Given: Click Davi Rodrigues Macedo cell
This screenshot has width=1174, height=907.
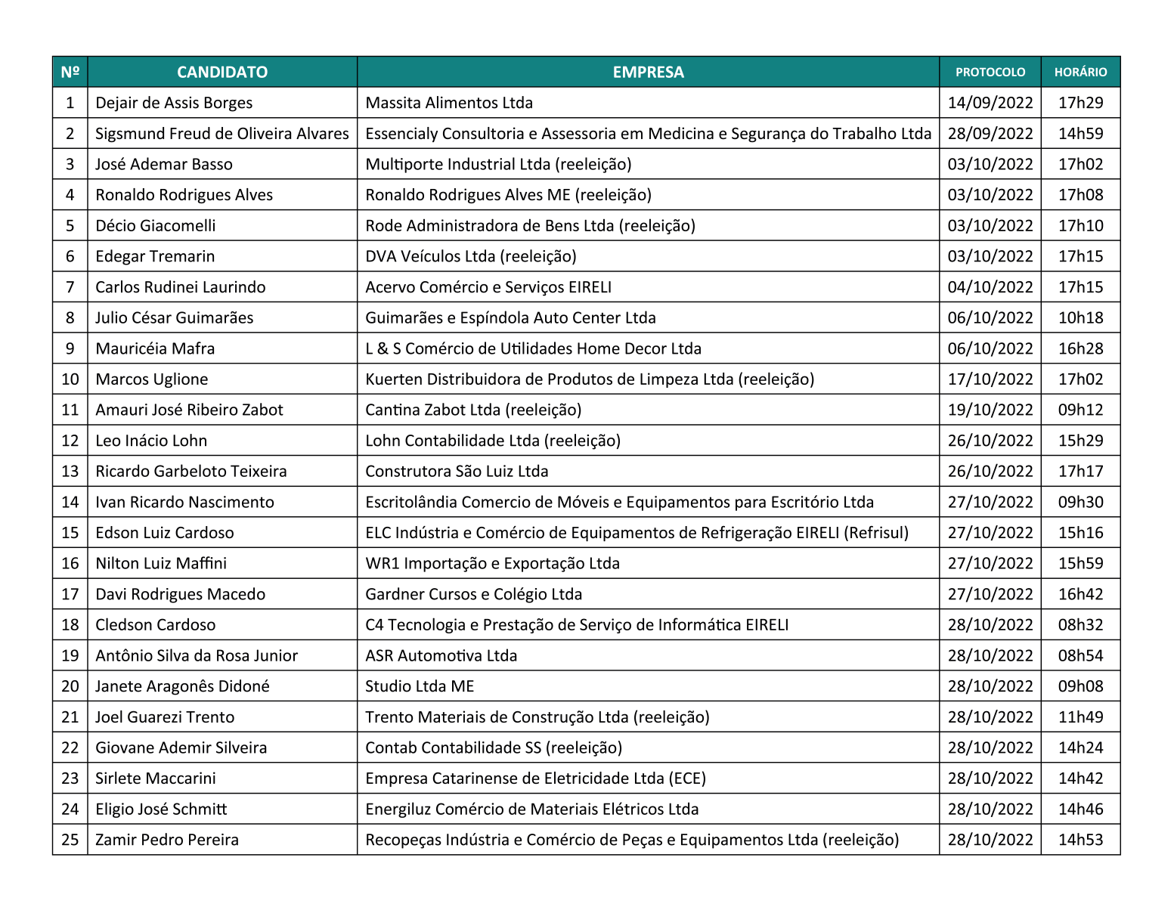Looking at the screenshot, I should tap(222, 594).
